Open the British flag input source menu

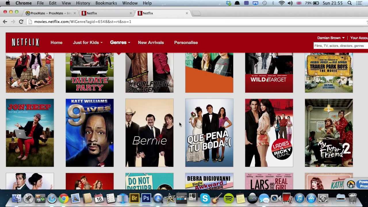click(x=299, y=3)
